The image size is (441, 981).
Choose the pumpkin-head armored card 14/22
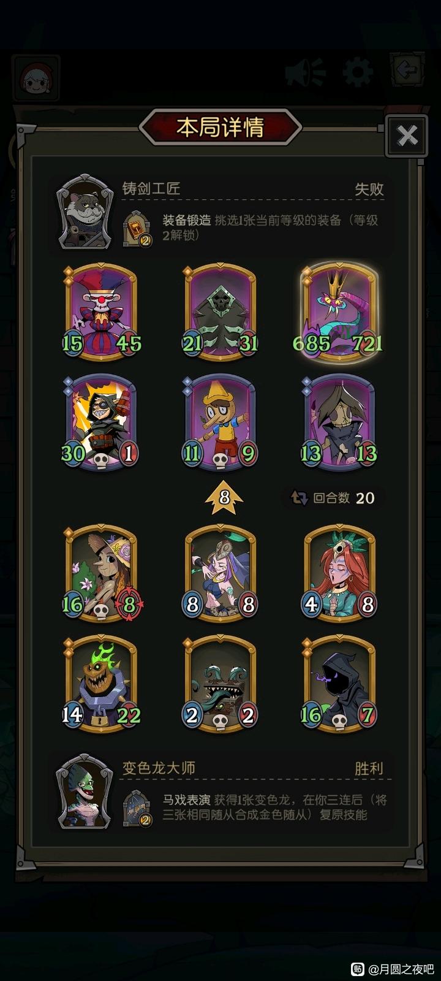click(101, 684)
